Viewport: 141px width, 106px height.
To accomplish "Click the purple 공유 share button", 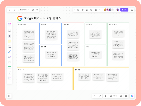I will 124,10.
